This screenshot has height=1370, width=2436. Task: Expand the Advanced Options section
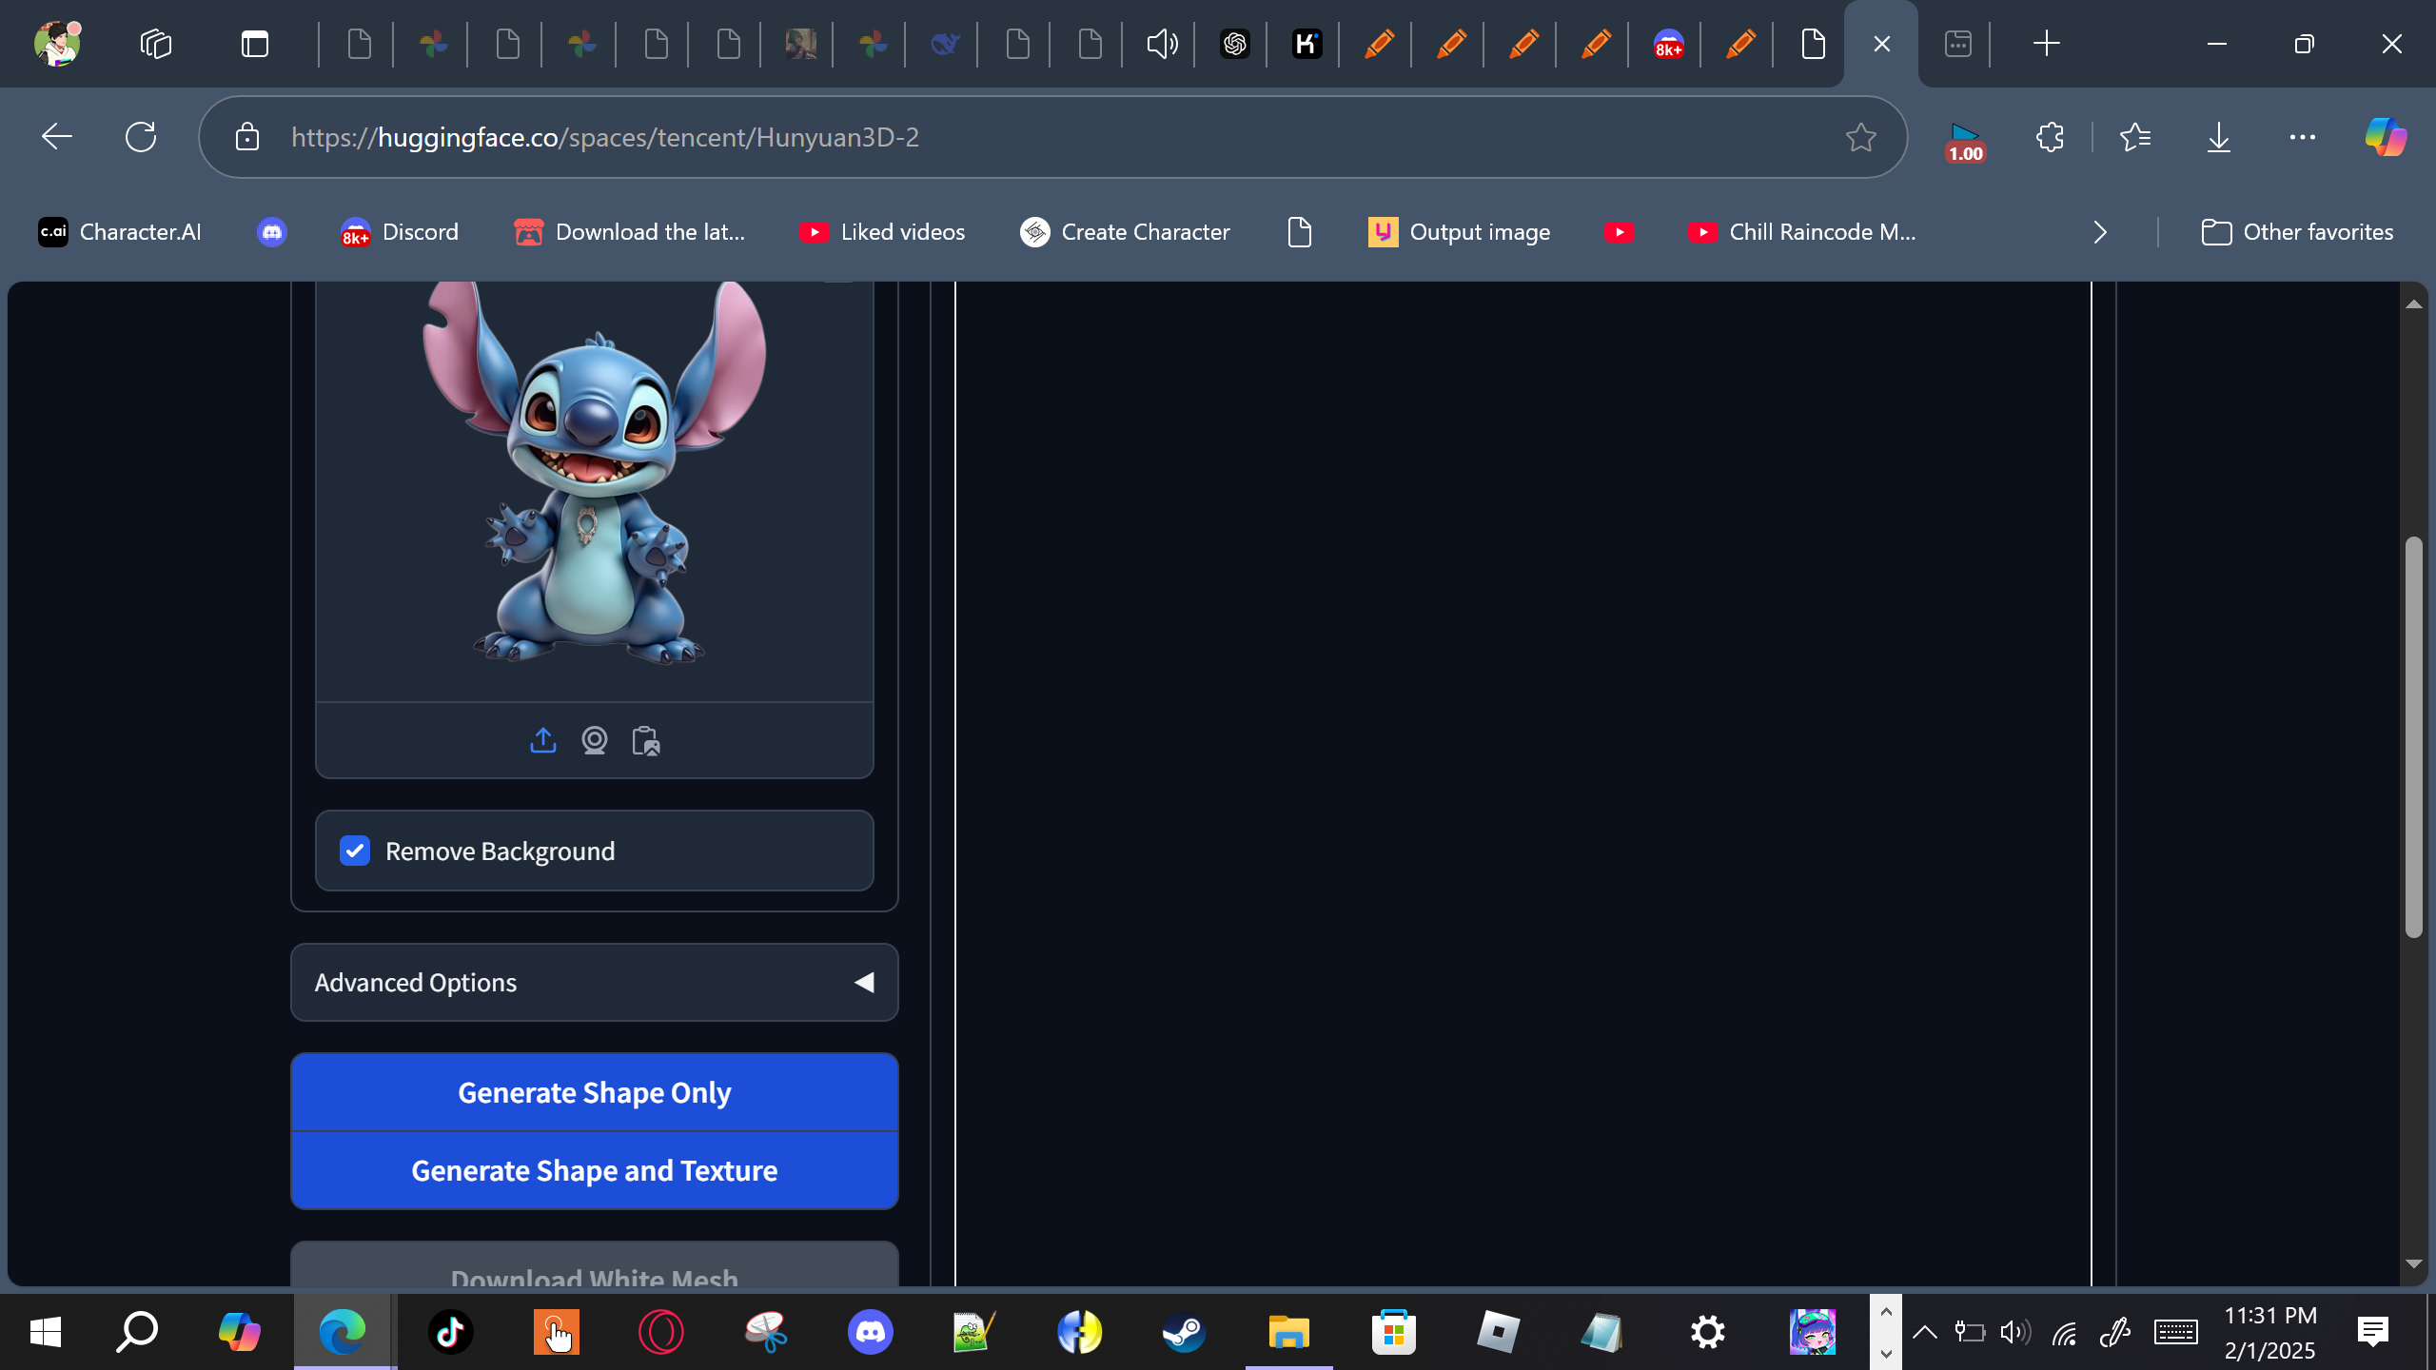(594, 982)
